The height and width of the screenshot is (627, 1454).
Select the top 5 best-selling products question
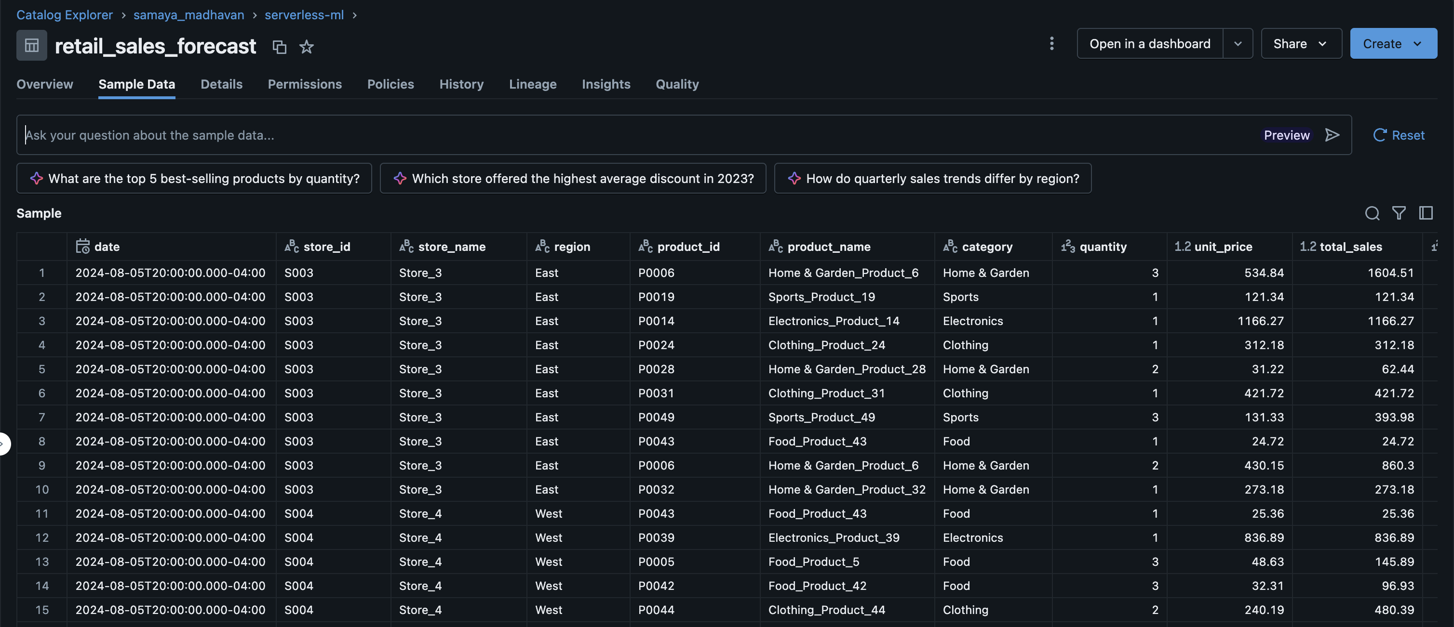(194, 178)
